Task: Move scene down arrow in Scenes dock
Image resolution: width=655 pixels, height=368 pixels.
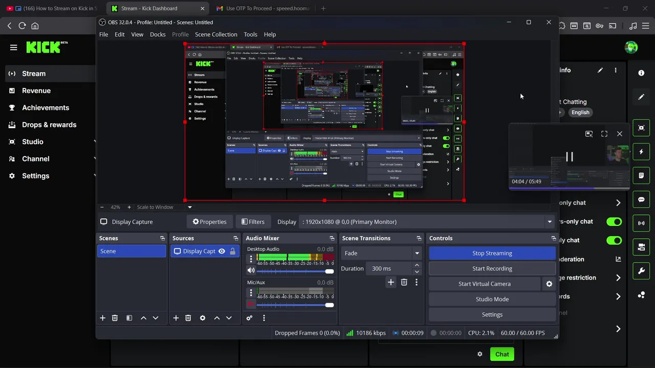Action: (156, 318)
